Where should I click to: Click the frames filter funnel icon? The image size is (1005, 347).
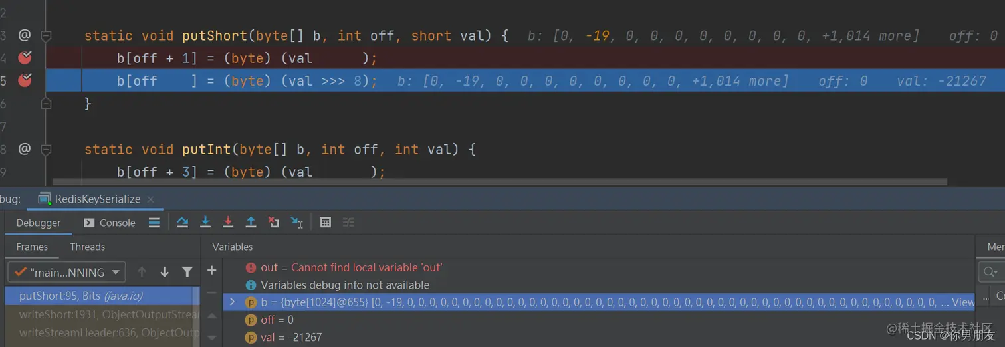(x=187, y=272)
